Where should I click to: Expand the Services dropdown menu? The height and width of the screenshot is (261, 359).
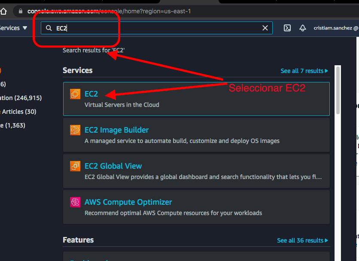pyautogui.click(x=13, y=28)
